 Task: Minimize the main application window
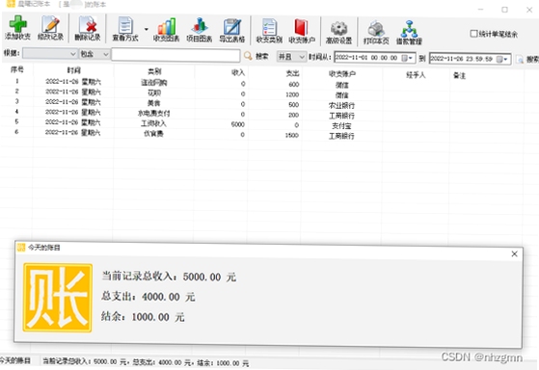point(481,10)
